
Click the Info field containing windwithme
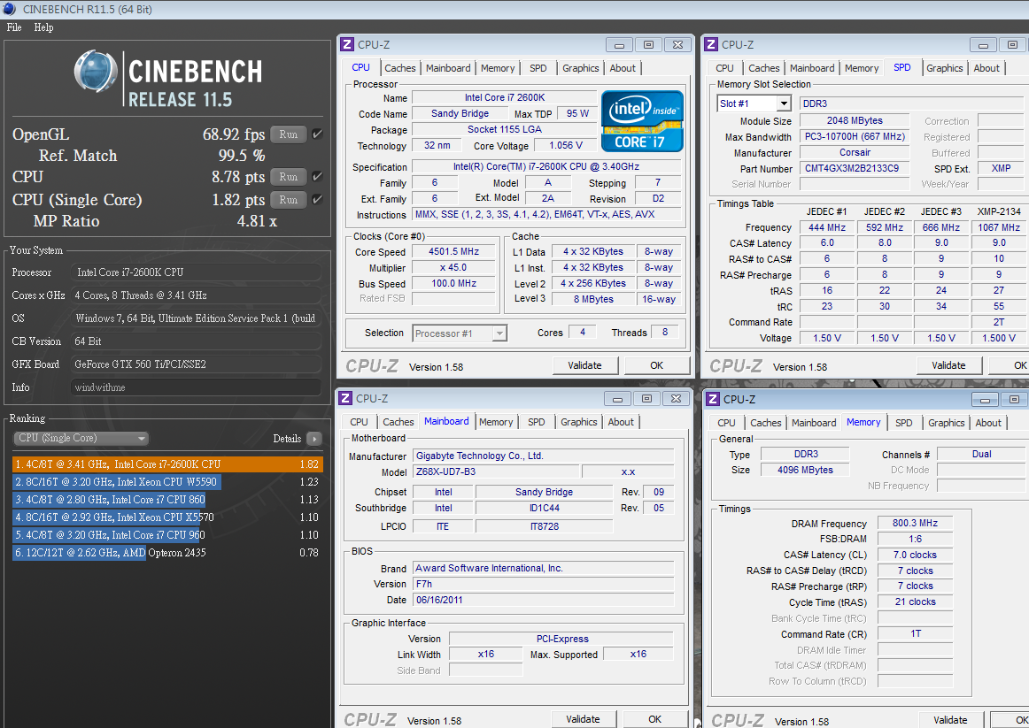coord(197,387)
